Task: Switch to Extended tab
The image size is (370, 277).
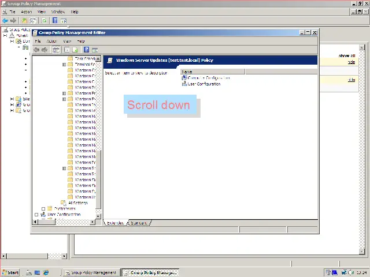Action: [115, 223]
